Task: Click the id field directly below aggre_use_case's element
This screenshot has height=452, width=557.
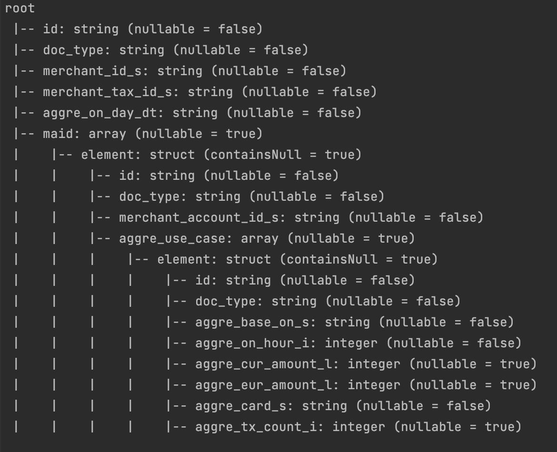Action: pos(202,281)
